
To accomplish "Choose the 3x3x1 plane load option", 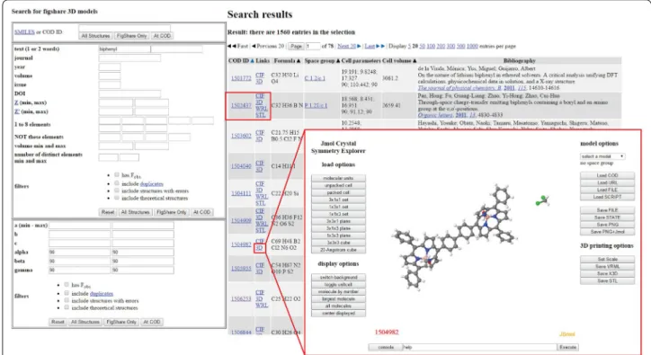I will (338, 221).
